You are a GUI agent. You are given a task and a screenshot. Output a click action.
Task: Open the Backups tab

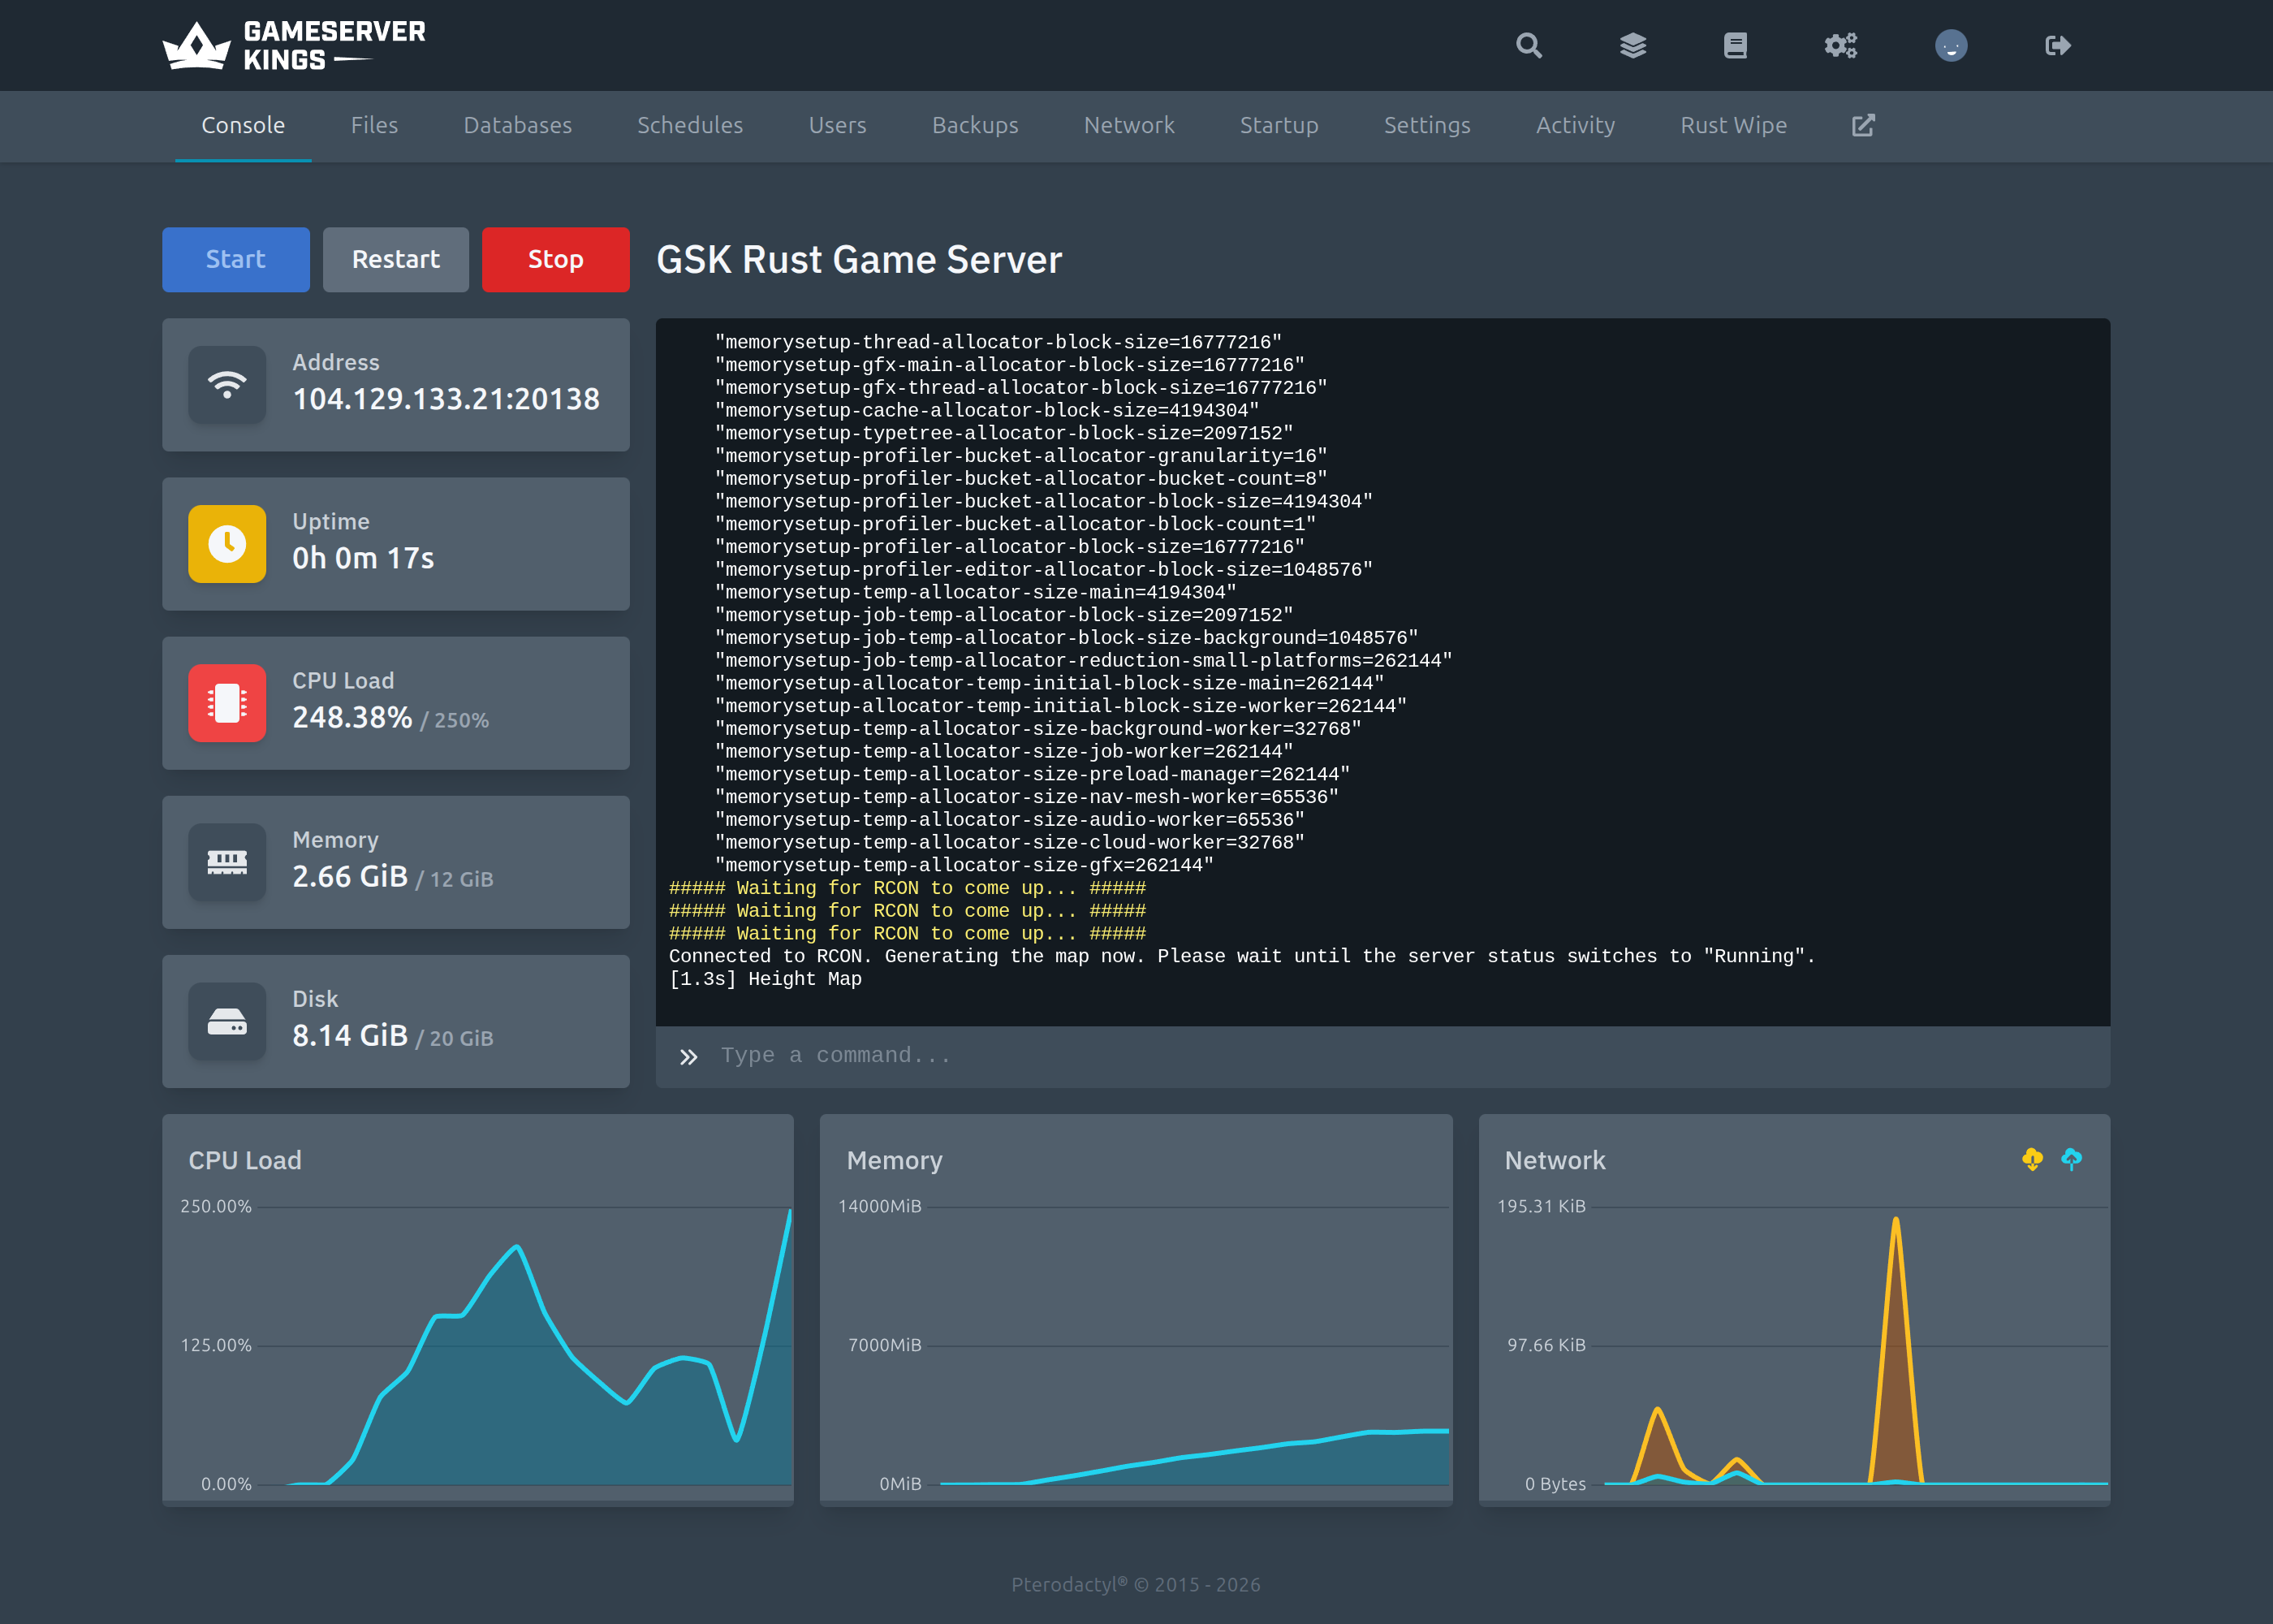975,126
